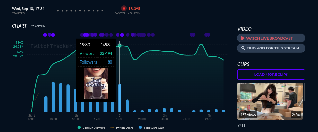Click the 2h2m duration badge on clip
This screenshot has width=318, height=132.
point(296,115)
